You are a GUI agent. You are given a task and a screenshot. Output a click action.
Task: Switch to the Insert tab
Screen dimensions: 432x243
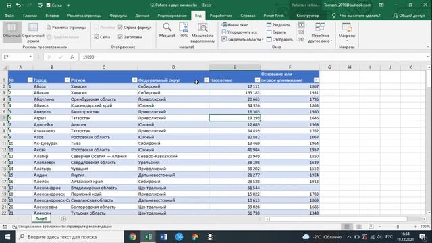[x=52, y=16]
